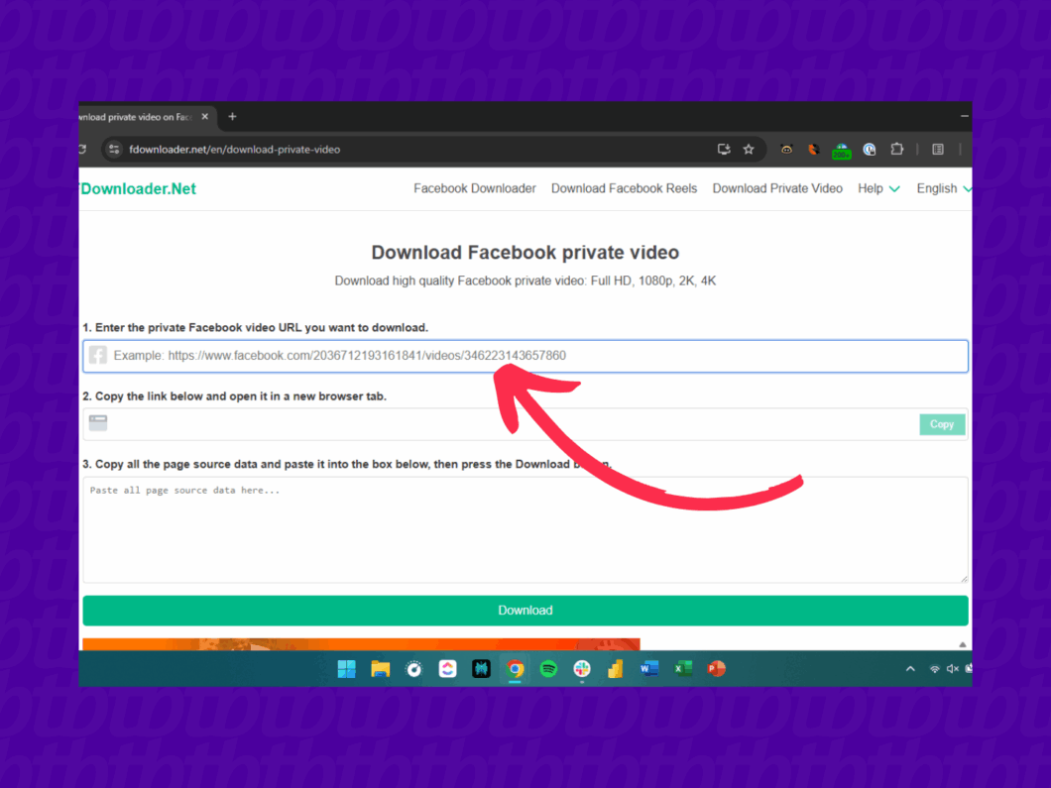1051x788 pixels.
Task: Open File Explorer from the taskbar
Action: point(380,669)
